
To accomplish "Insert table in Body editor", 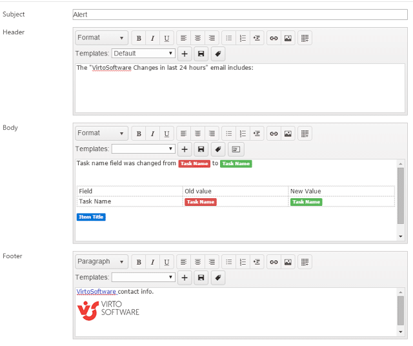I will 305,134.
